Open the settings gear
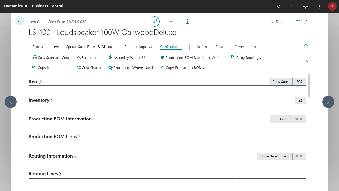 point(305,7)
